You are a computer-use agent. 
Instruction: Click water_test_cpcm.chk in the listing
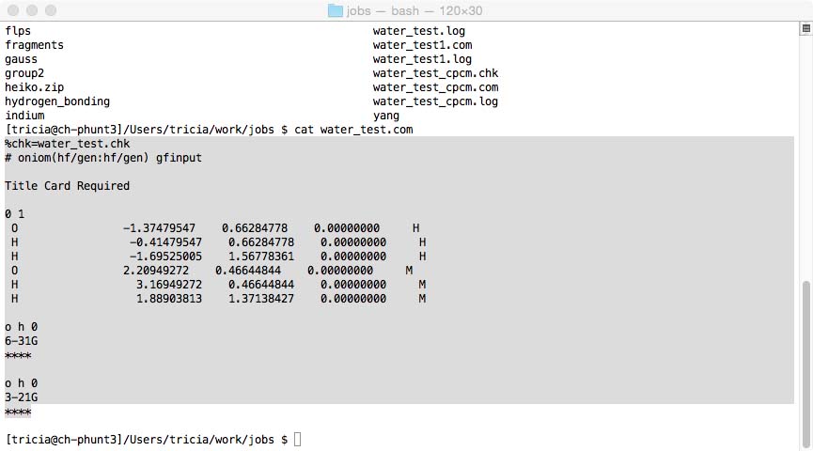coord(435,73)
